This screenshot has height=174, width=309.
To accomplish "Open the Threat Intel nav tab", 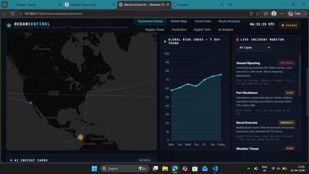I will [202, 21].
